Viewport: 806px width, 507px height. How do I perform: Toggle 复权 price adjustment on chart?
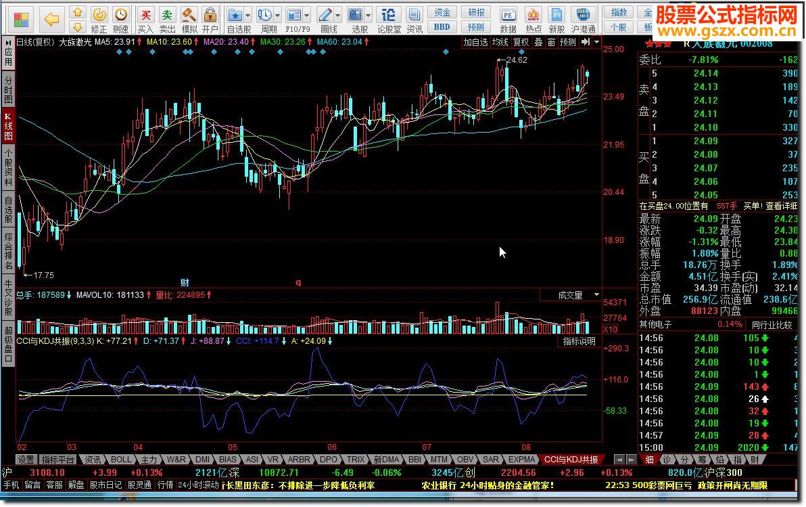(x=521, y=42)
